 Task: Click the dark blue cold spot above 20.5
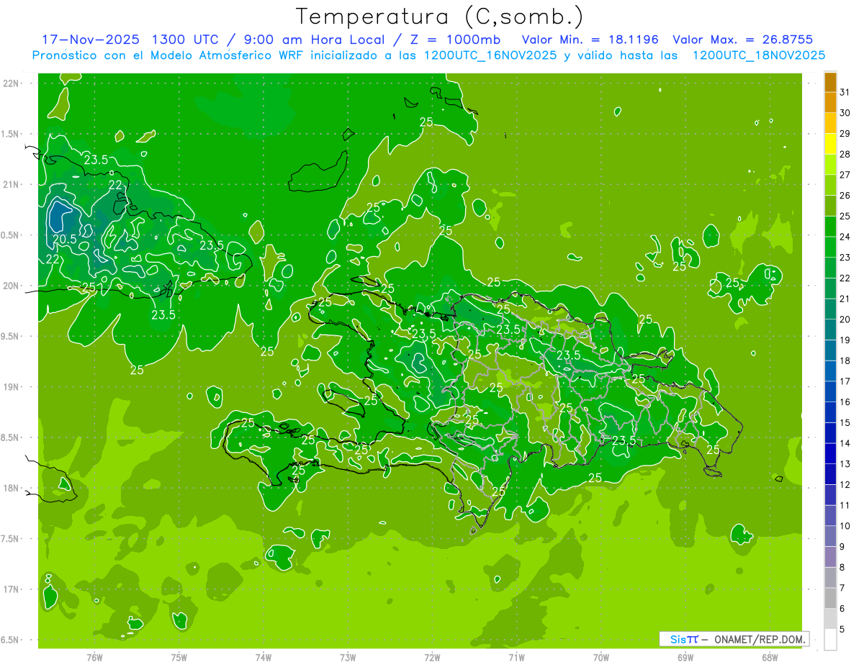coord(59,216)
